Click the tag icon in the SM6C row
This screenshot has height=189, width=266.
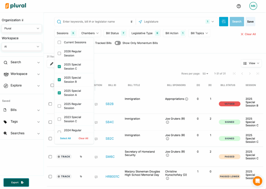pyautogui.click(x=81, y=157)
